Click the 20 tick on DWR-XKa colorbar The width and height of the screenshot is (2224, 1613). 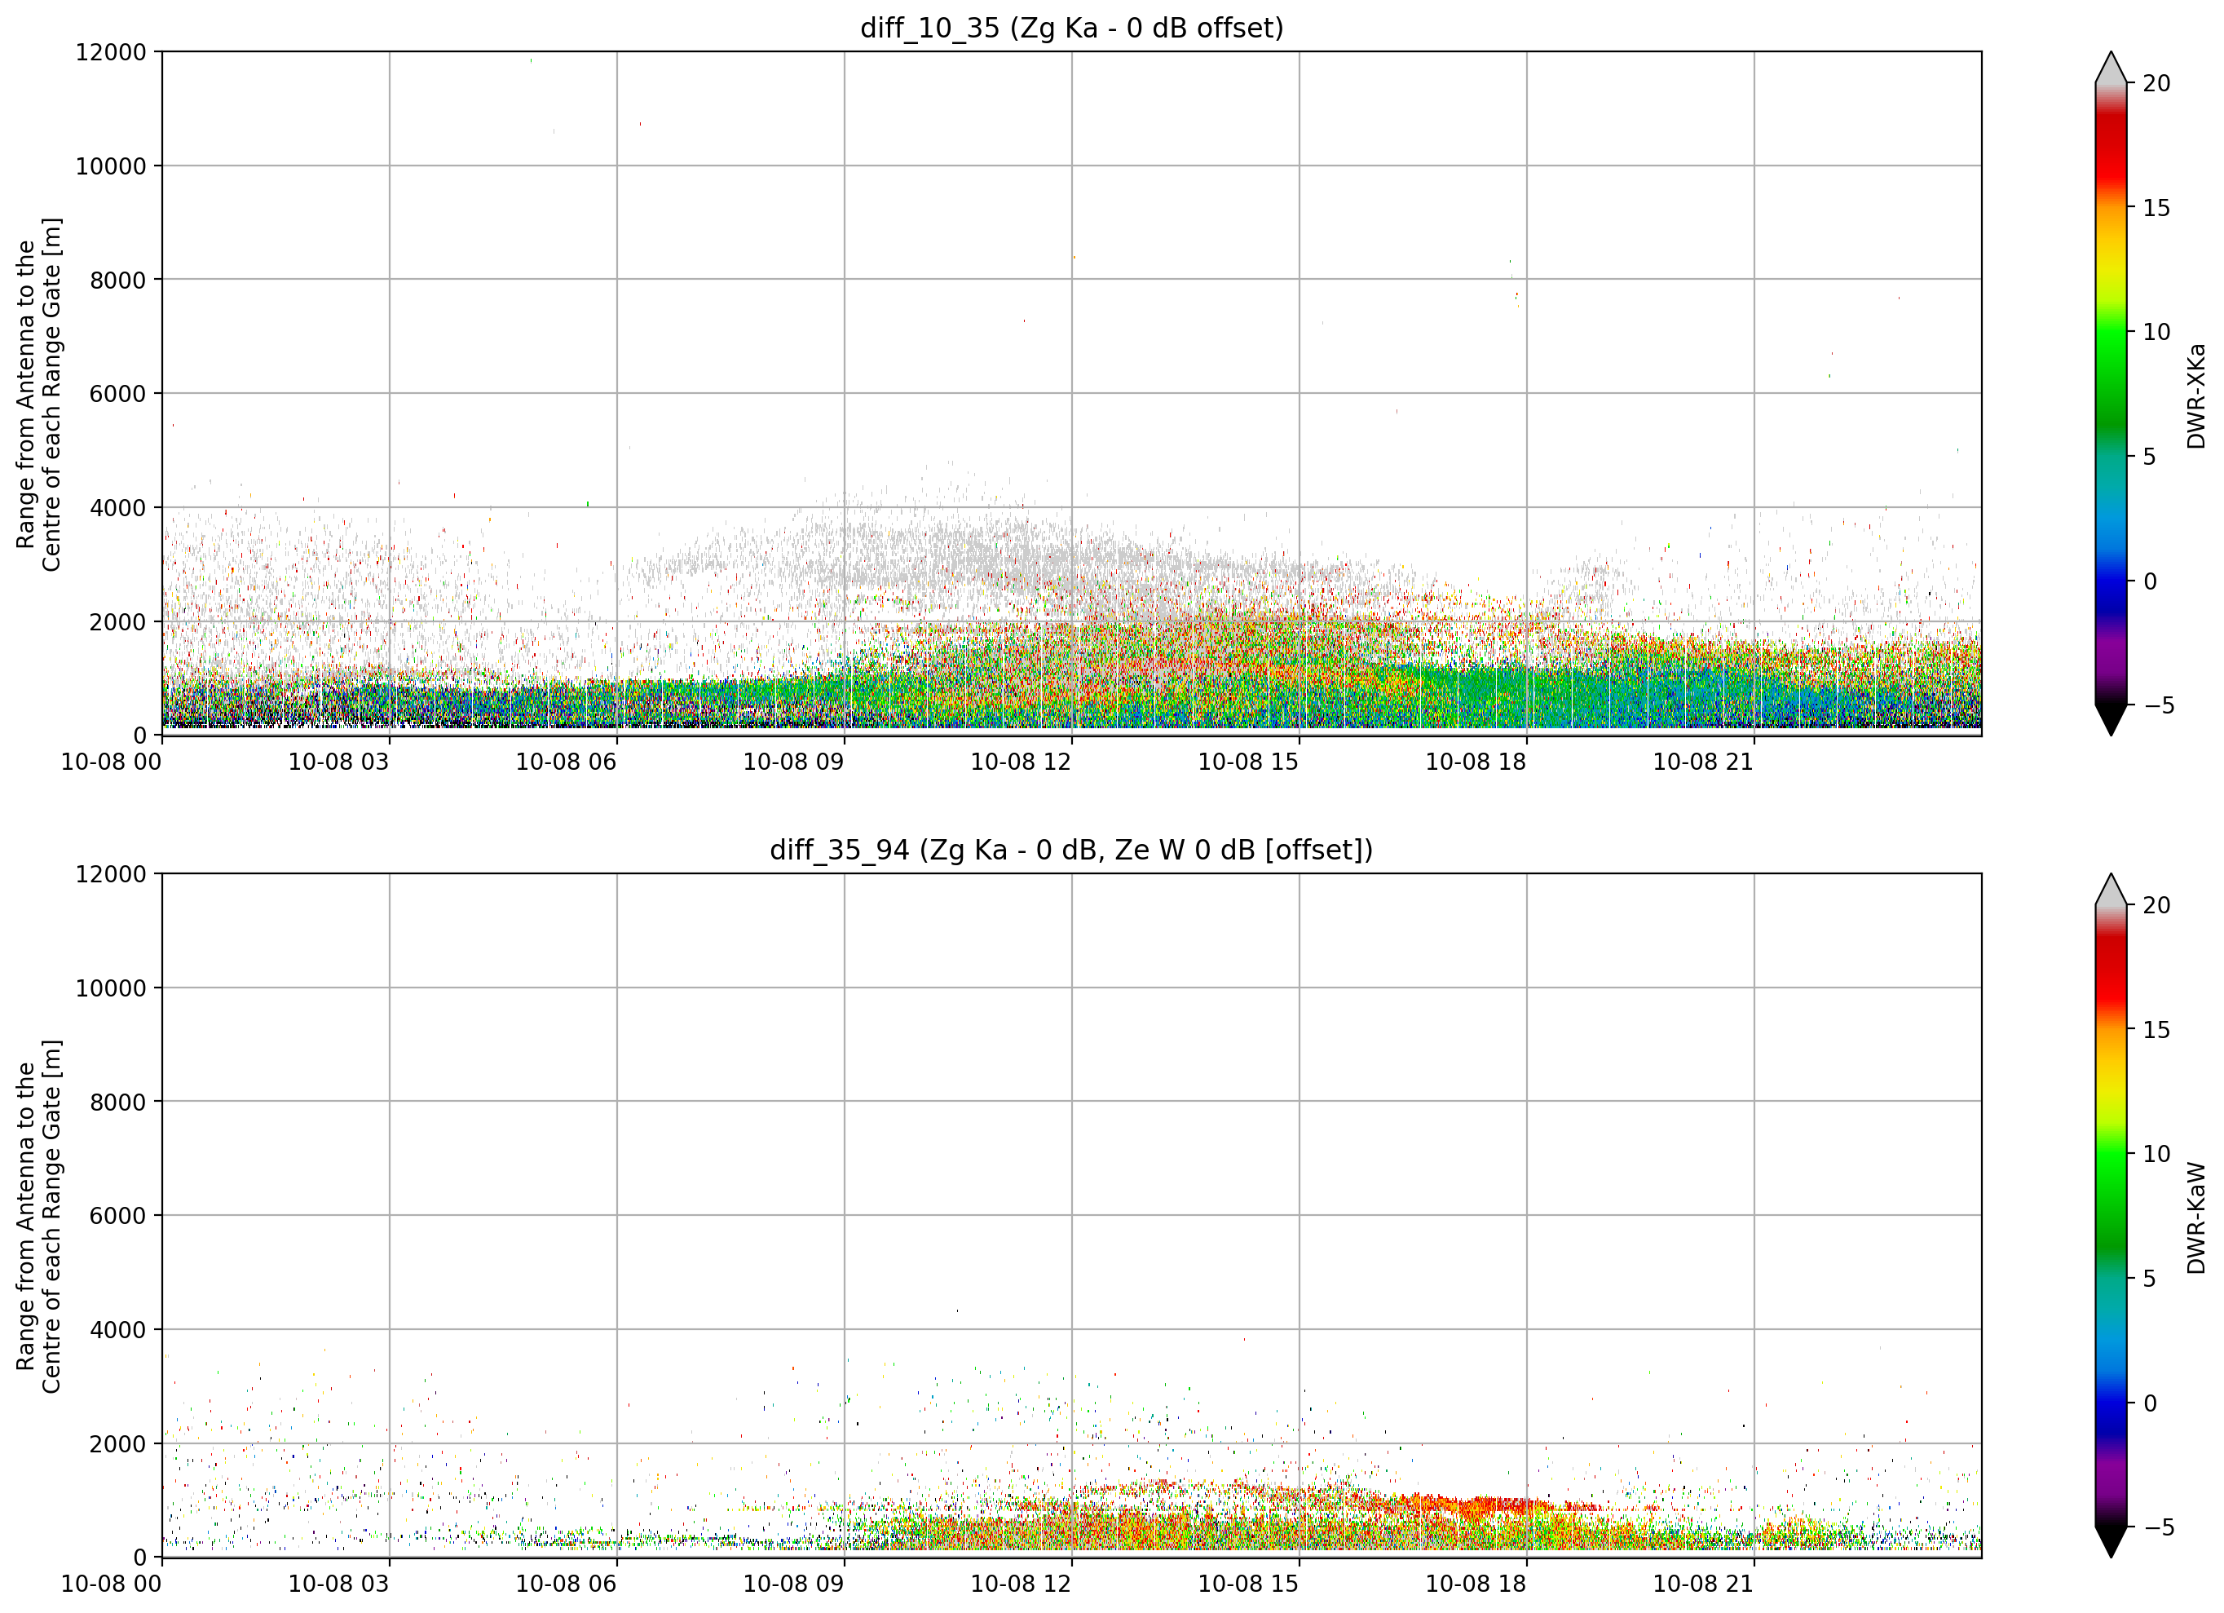(x=2156, y=83)
